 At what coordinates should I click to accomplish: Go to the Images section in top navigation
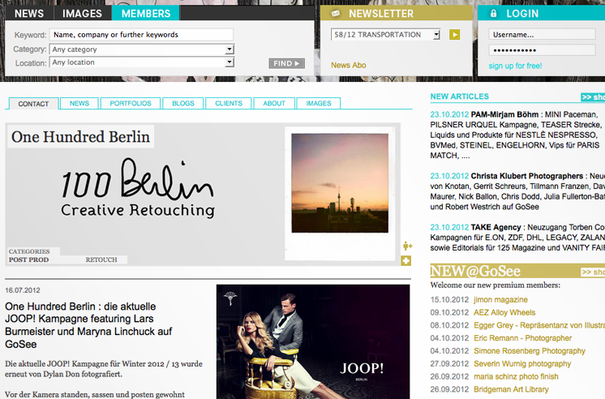[x=83, y=14]
